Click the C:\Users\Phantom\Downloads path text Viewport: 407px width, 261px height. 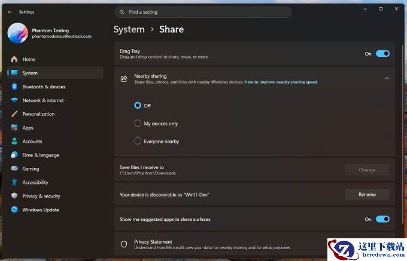(148, 173)
